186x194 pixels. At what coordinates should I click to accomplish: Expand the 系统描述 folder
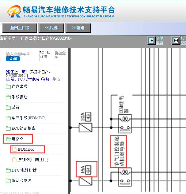20,97
